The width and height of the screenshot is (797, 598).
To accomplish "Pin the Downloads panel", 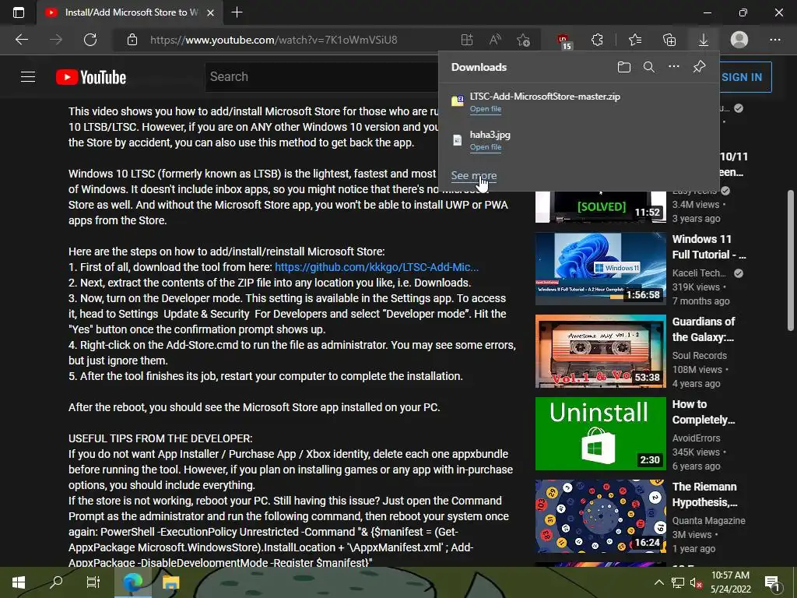I will tap(700, 67).
